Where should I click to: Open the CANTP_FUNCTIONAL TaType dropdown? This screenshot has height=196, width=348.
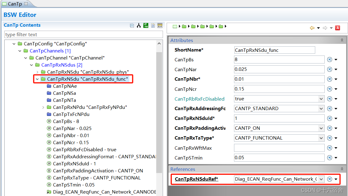click(321, 138)
